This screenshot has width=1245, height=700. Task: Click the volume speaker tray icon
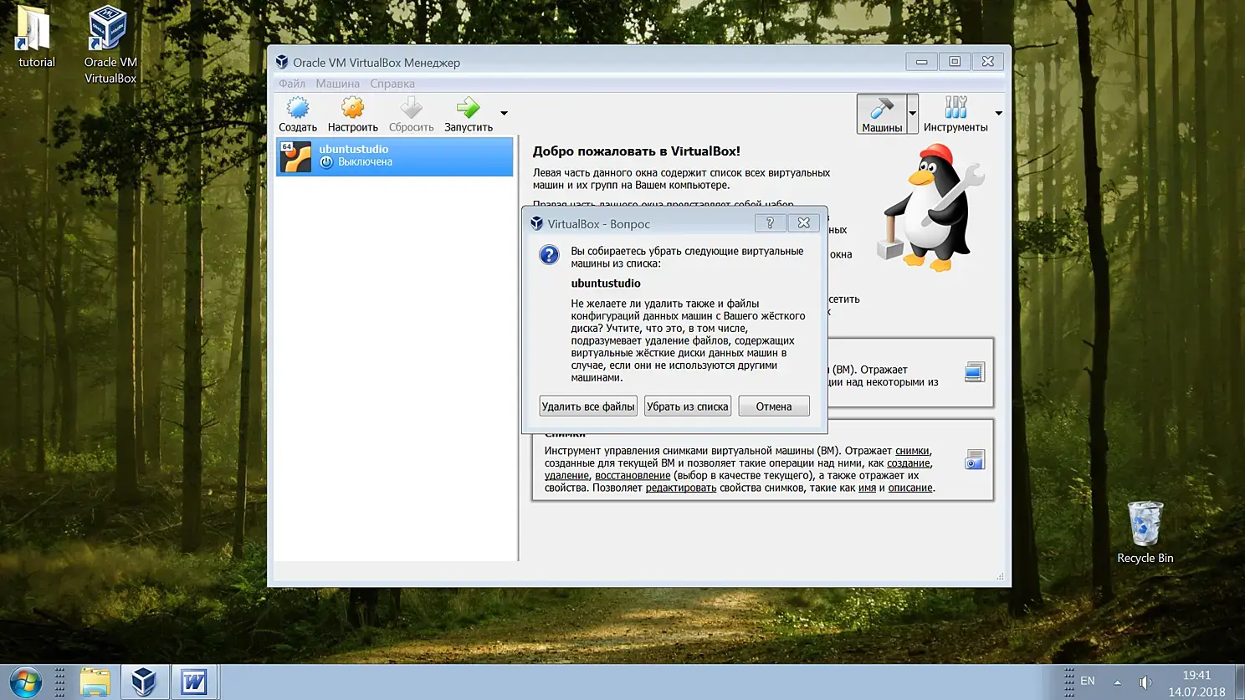click(x=1145, y=682)
